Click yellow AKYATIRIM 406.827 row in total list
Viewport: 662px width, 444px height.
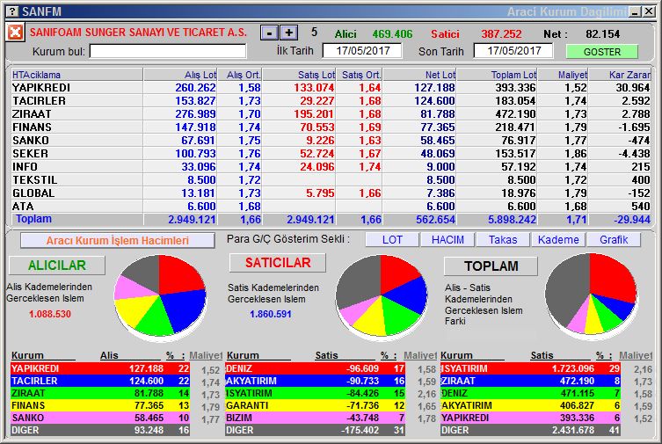530,405
